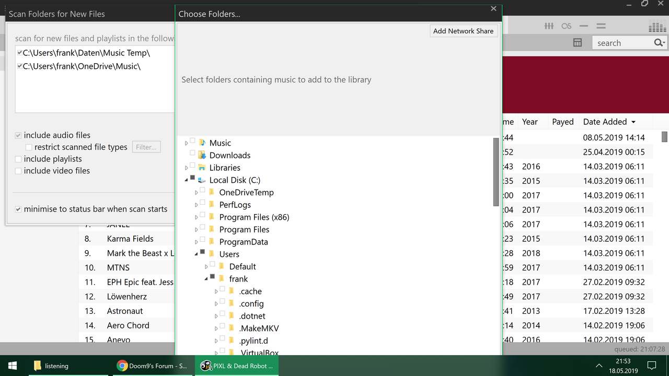Click the Year column header
The height and width of the screenshot is (376, 669).
pyautogui.click(x=529, y=121)
